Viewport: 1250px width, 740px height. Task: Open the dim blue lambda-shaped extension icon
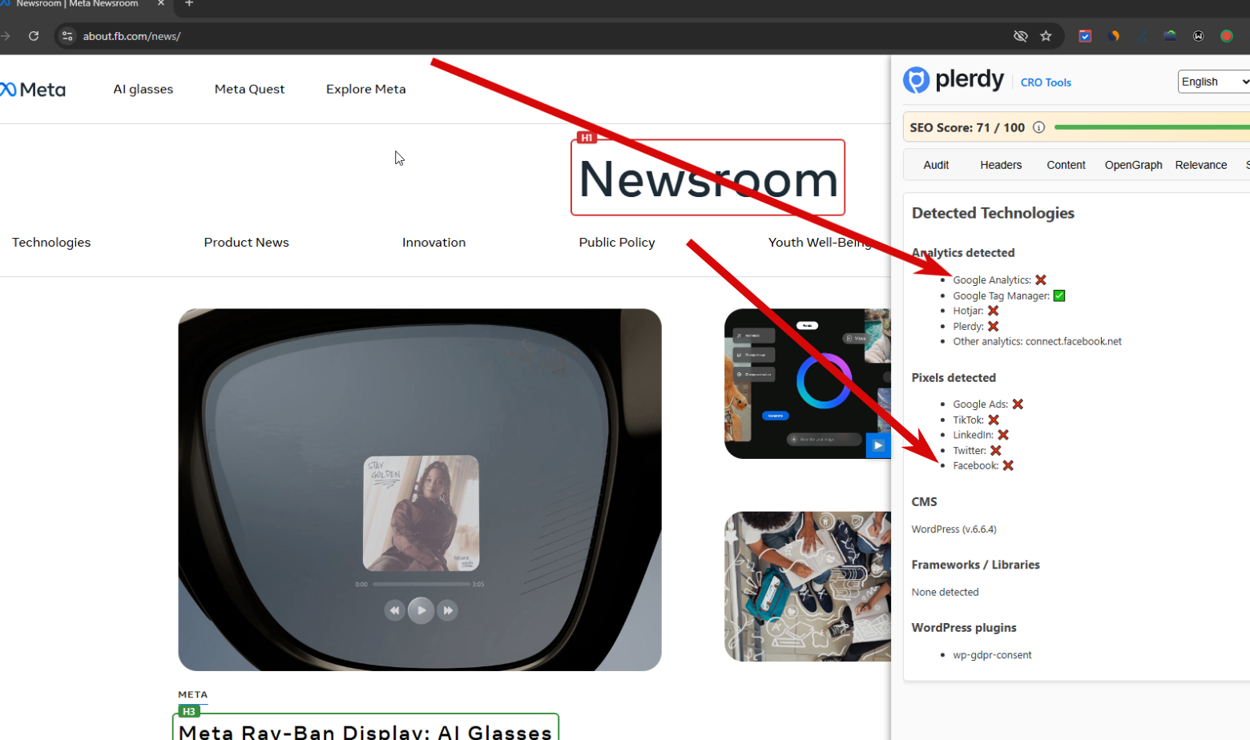point(1142,36)
